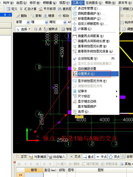
Task: Toggle 交点 intersection snap
Action: tap(75, 157)
